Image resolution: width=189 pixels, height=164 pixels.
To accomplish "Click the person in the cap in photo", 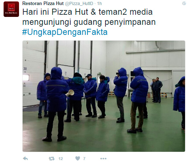I will pyautogui.click(x=91, y=95).
